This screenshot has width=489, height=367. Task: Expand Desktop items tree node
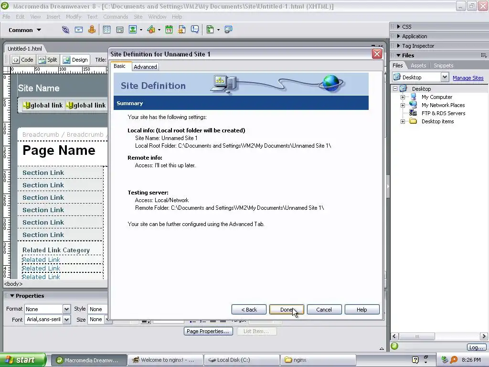point(403,121)
